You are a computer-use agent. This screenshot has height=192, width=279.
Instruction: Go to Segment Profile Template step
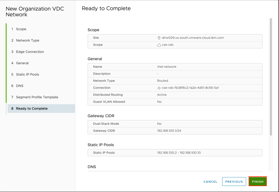click(x=37, y=97)
